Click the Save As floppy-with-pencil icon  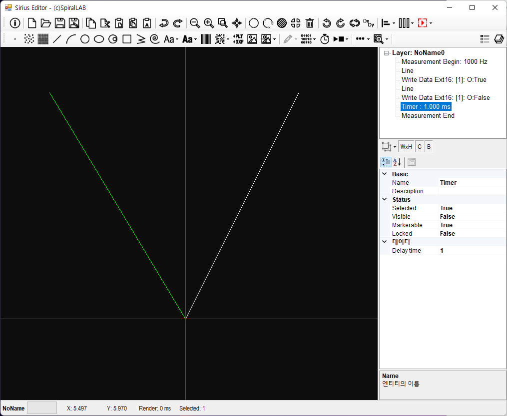(x=74, y=23)
